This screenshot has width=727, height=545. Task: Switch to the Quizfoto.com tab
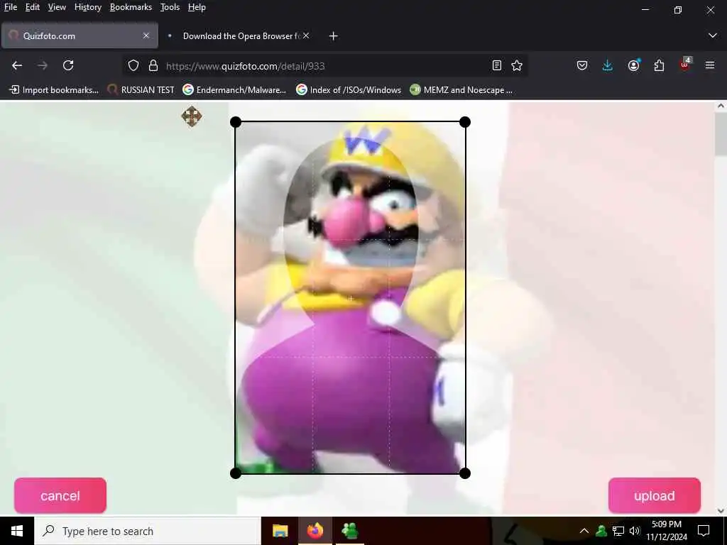point(80,35)
